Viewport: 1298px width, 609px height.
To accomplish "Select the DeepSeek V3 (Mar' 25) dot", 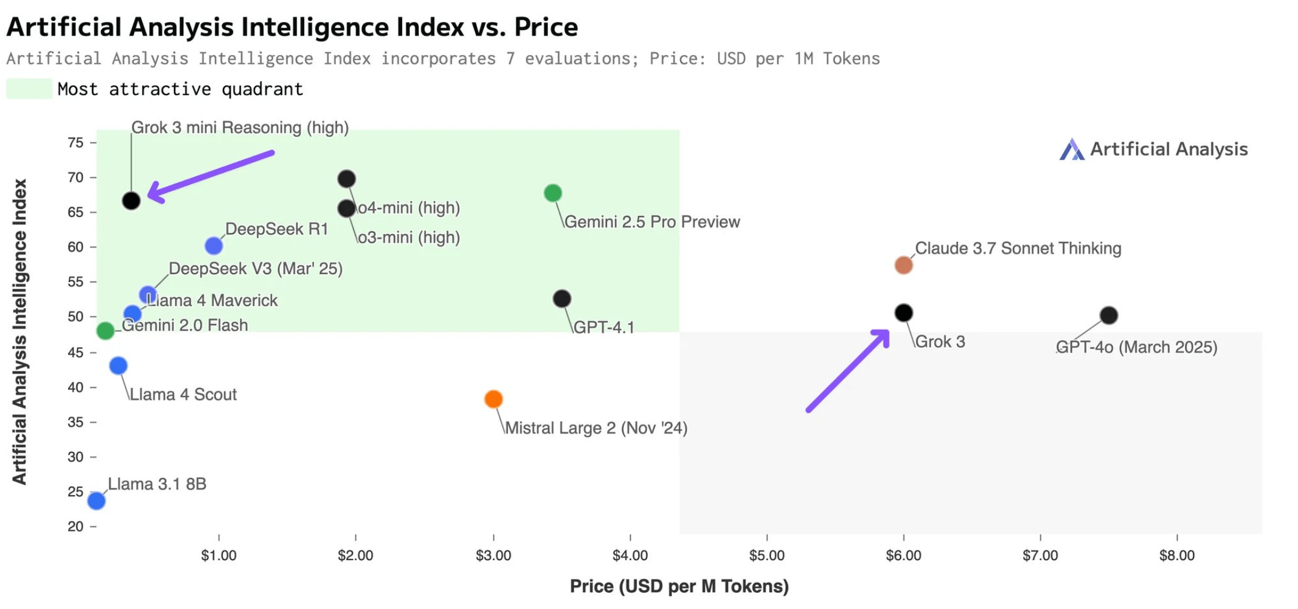I will 148,295.
